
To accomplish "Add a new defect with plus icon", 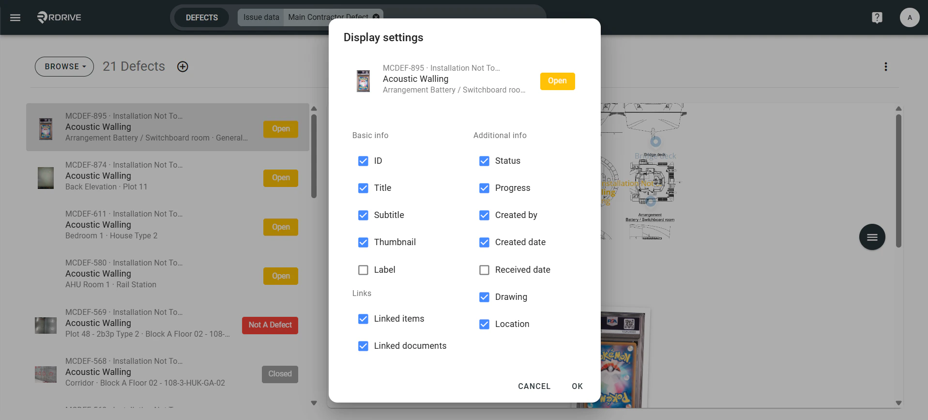I will (x=183, y=66).
